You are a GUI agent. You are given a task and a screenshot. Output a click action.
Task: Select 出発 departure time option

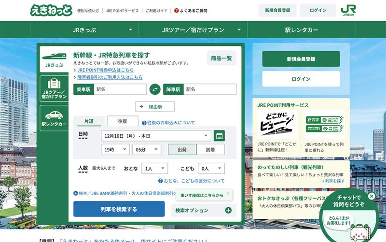click(182, 150)
